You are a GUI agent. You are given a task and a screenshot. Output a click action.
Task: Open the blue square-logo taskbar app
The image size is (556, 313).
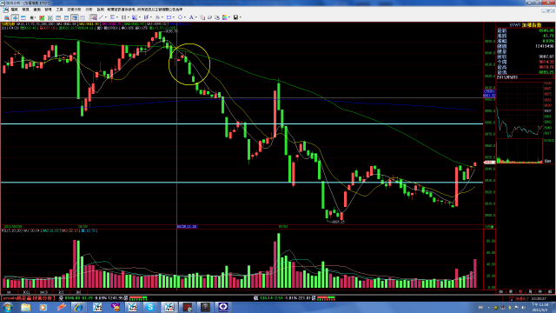(x=223, y=307)
